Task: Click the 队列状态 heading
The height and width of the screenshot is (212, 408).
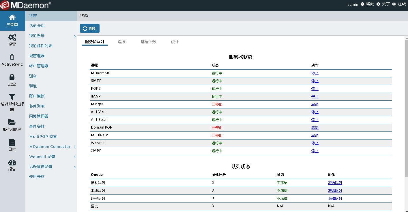Action: point(241,167)
